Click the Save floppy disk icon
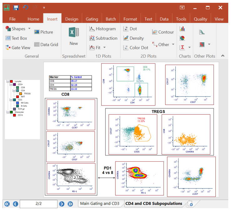 click(x=16, y=7)
